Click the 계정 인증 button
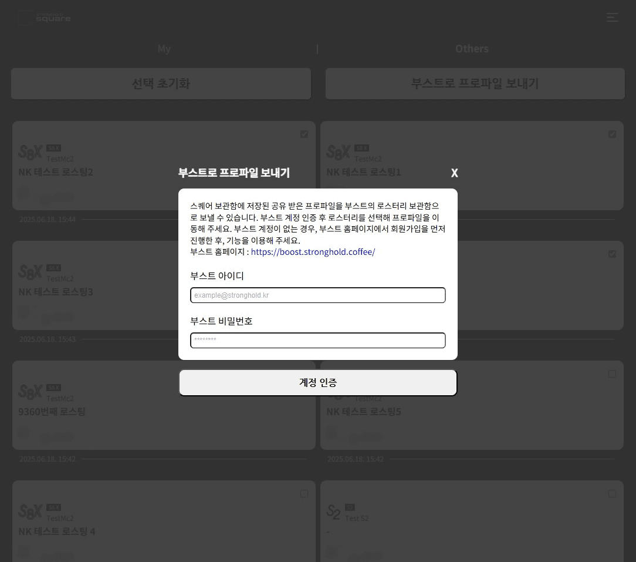The image size is (636, 562). pos(318,382)
